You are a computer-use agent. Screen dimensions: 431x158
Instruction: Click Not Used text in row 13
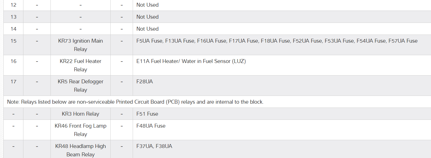coord(147,17)
